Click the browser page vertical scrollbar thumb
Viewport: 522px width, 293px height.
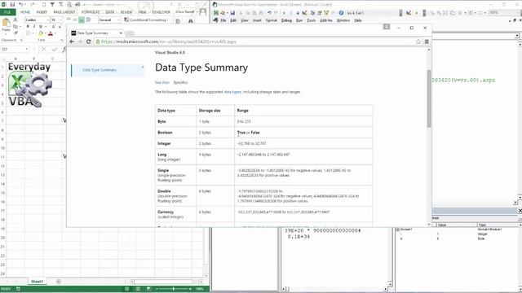[429, 98]
